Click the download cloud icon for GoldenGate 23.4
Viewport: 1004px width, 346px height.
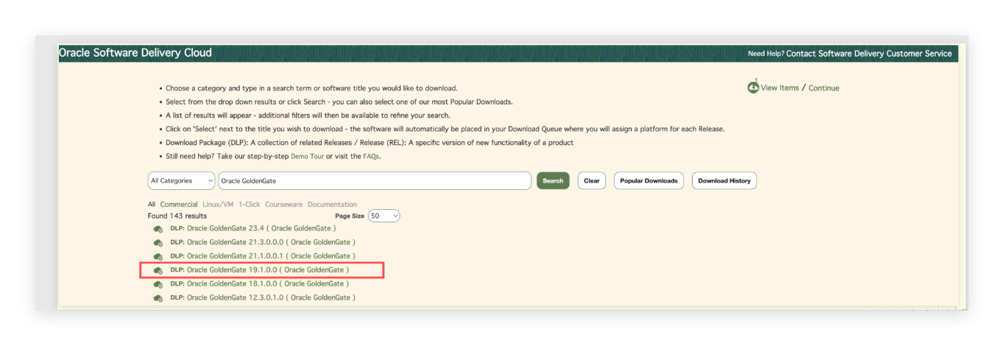pos(158,229)
